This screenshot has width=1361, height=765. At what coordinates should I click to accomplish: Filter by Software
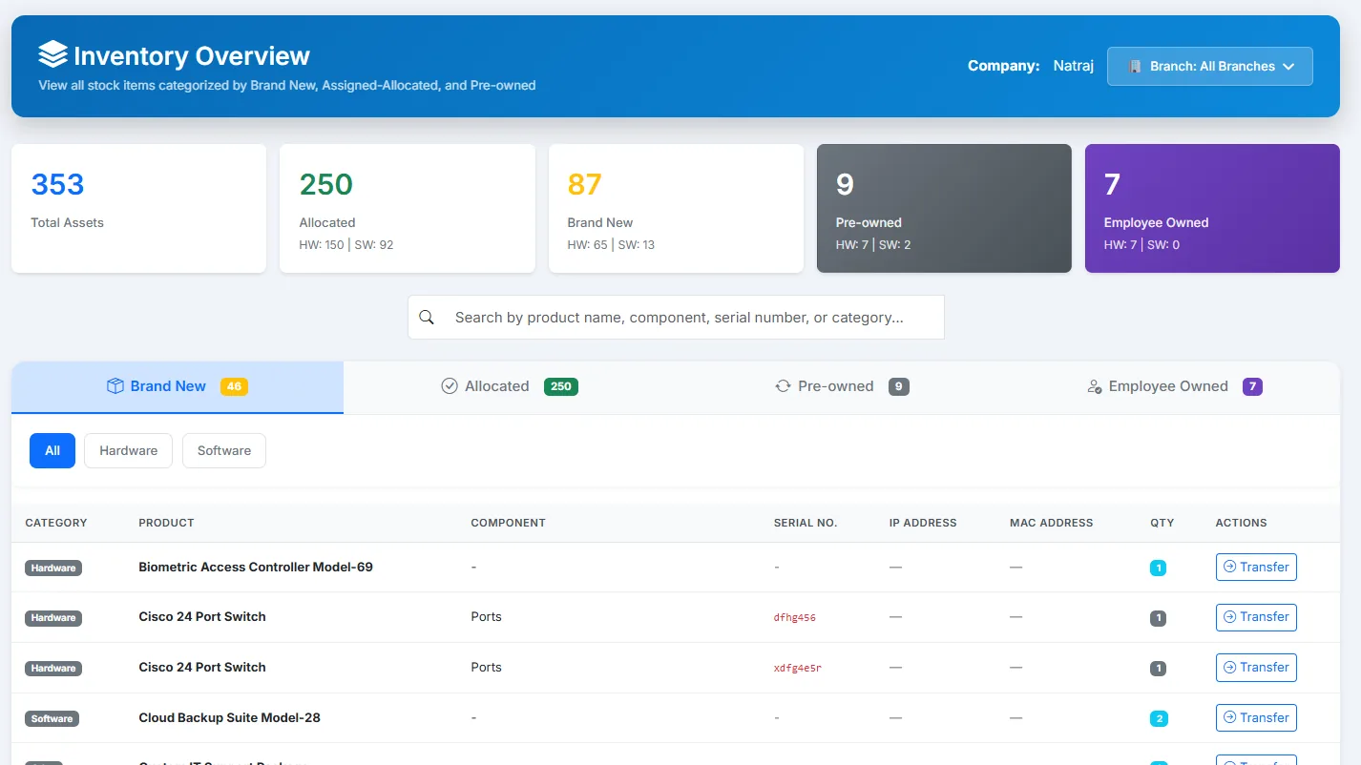(224, 450)
